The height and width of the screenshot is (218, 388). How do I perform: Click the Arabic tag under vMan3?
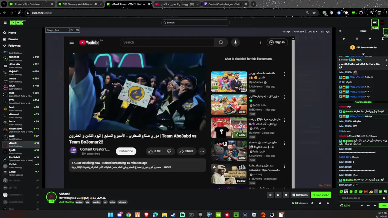79,202
